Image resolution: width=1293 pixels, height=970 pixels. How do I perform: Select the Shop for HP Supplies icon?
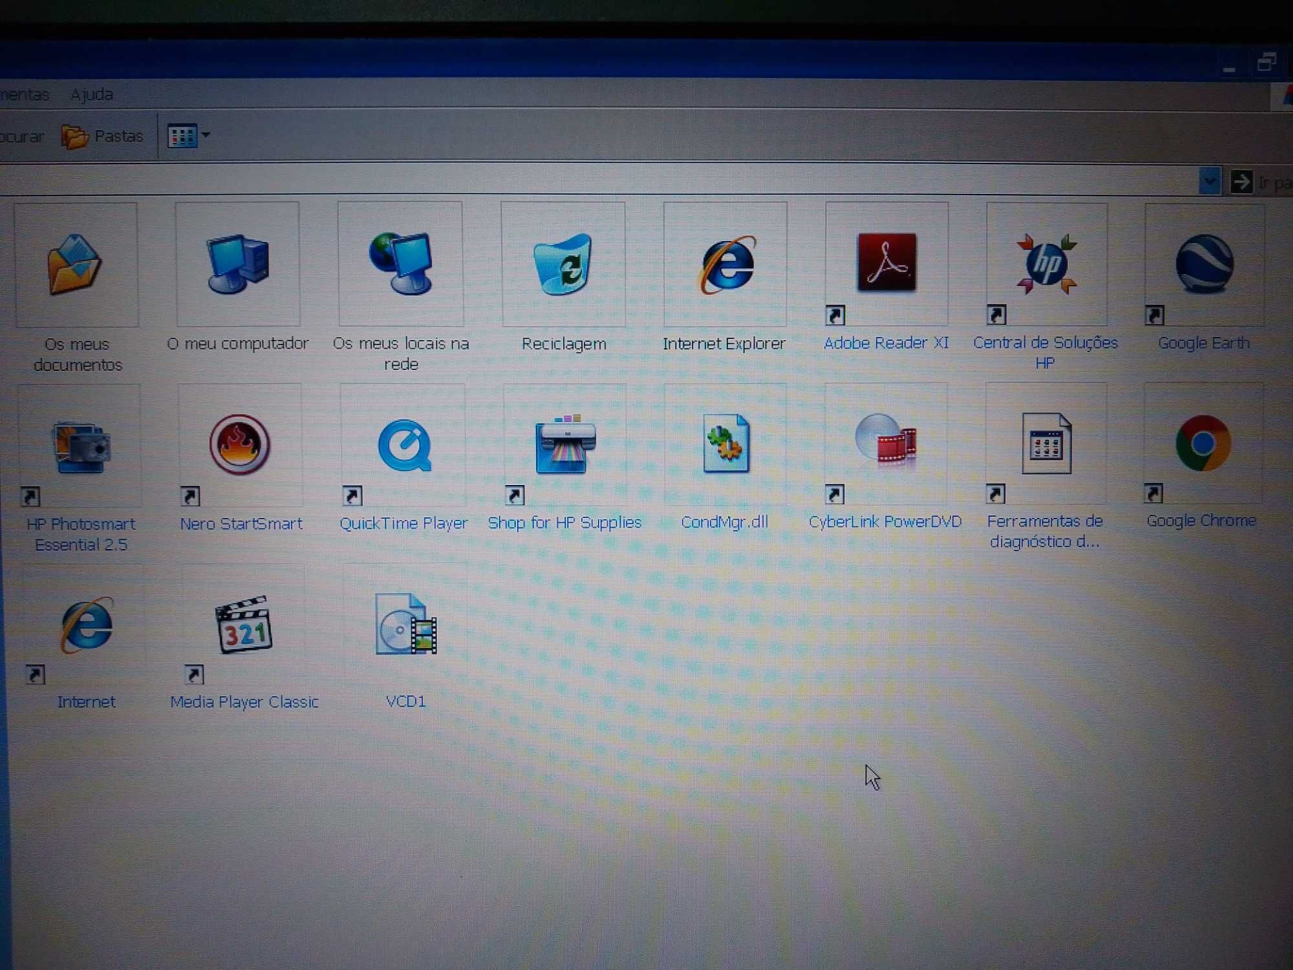tap(564, 444)
